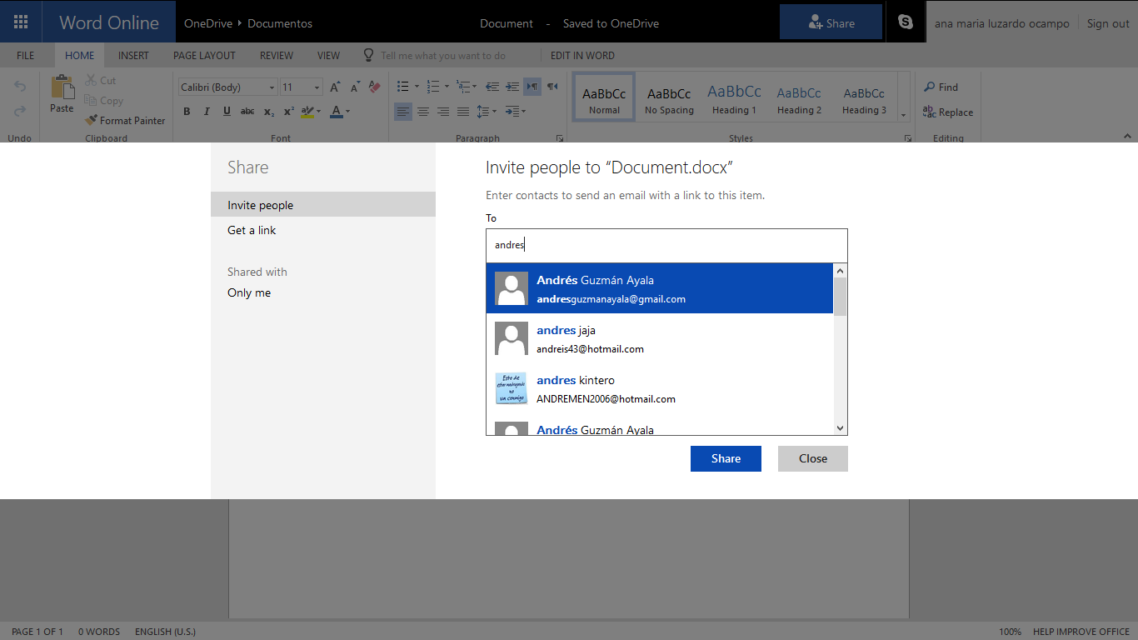Activate the Format Painter tool
Image resolution: width=1138 pixels, height=640 pixels.
click(x=125, y=121)
